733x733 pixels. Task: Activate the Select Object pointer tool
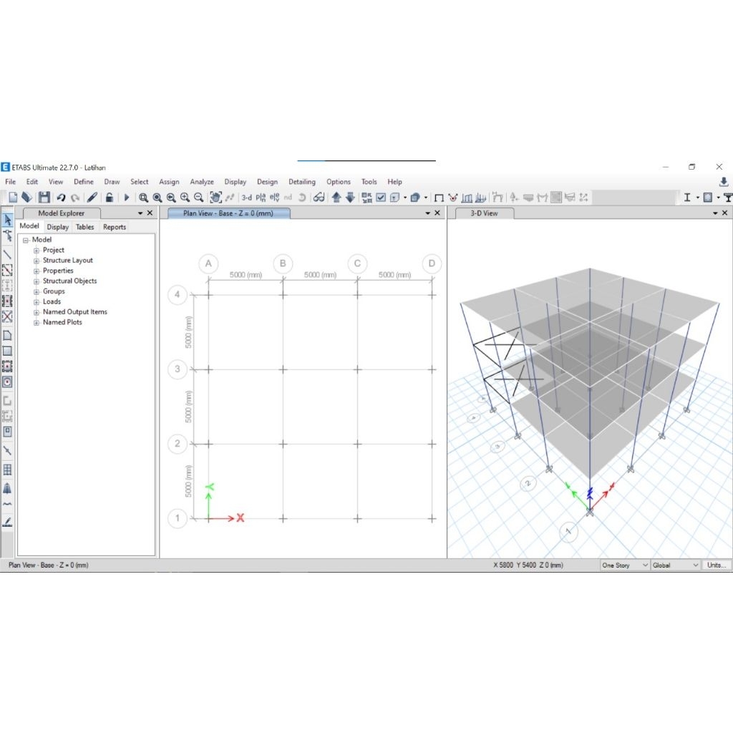[7, 219]
